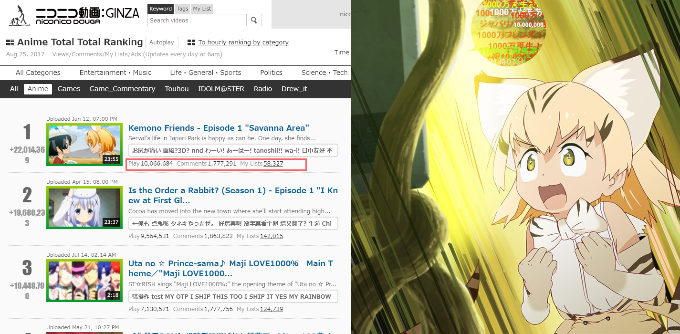680x334 pixels.
Task: Select the Keyword search tab
Action: (x=160, y=9)
